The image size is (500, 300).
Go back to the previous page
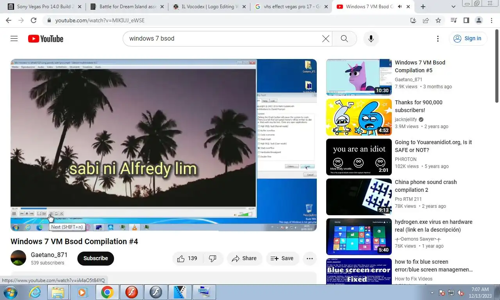(x=8, y=20)
